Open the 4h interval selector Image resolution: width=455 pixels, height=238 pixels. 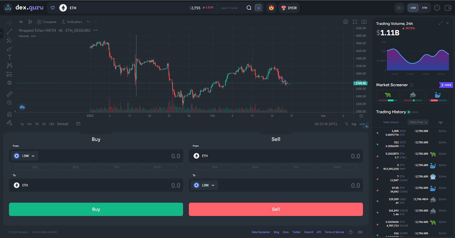21,22
